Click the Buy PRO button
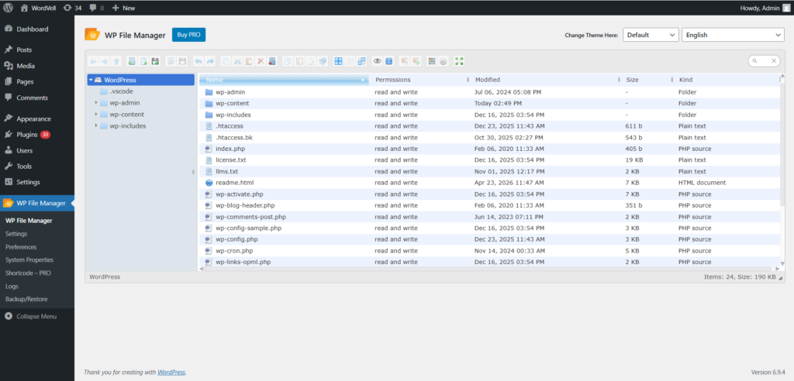The height and width of the screenshot is (381, 794). point(189,35)
